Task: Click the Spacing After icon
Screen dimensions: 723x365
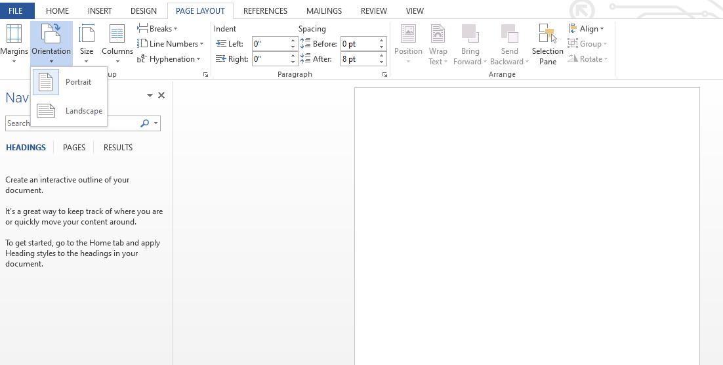Action: [x=305, y=59]
